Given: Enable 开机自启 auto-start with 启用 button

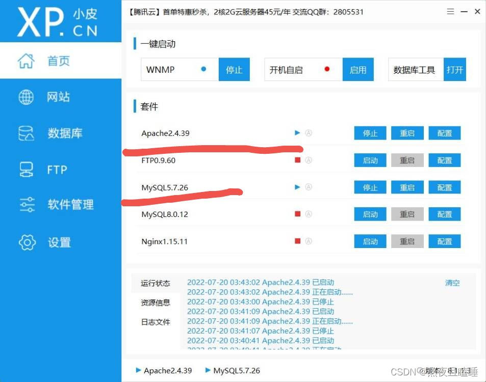Looking at the screenshot, I should 358,69.
